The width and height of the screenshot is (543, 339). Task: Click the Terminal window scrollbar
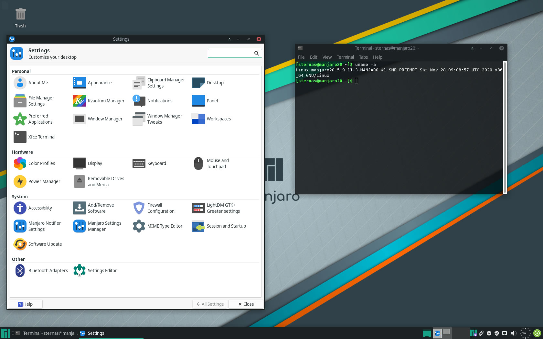[505, 127]
